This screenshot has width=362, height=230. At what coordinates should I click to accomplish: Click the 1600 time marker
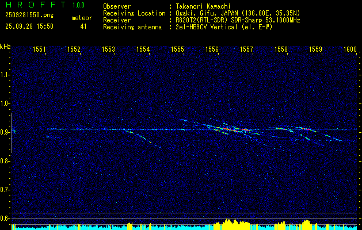coord(350,49)
